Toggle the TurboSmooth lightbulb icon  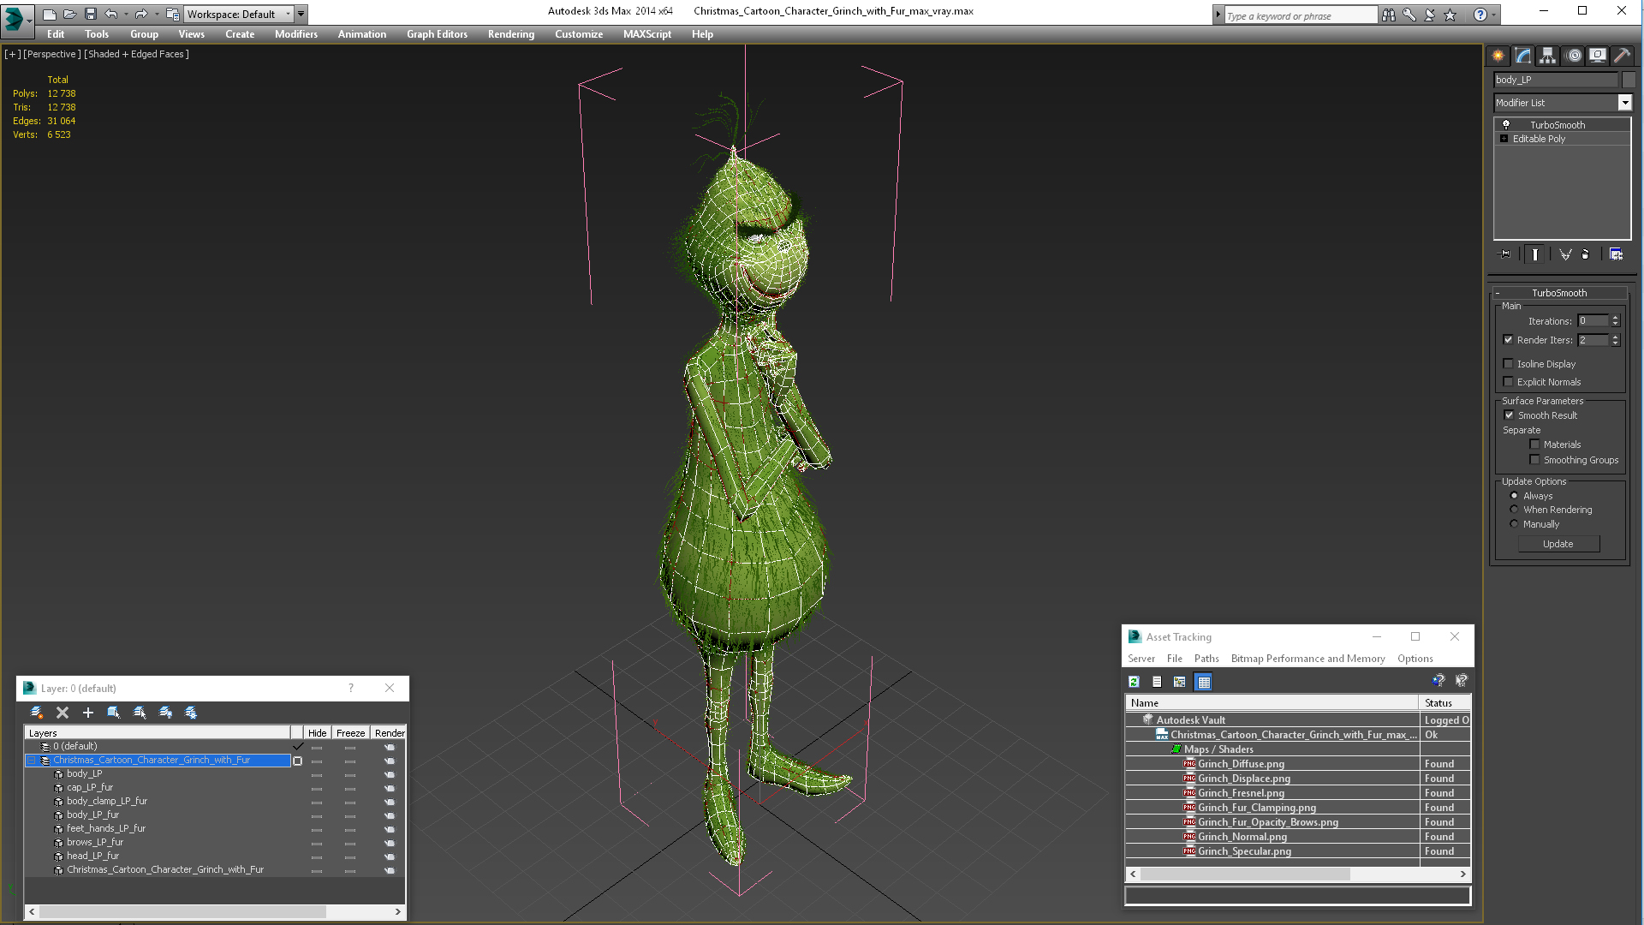1506,125
